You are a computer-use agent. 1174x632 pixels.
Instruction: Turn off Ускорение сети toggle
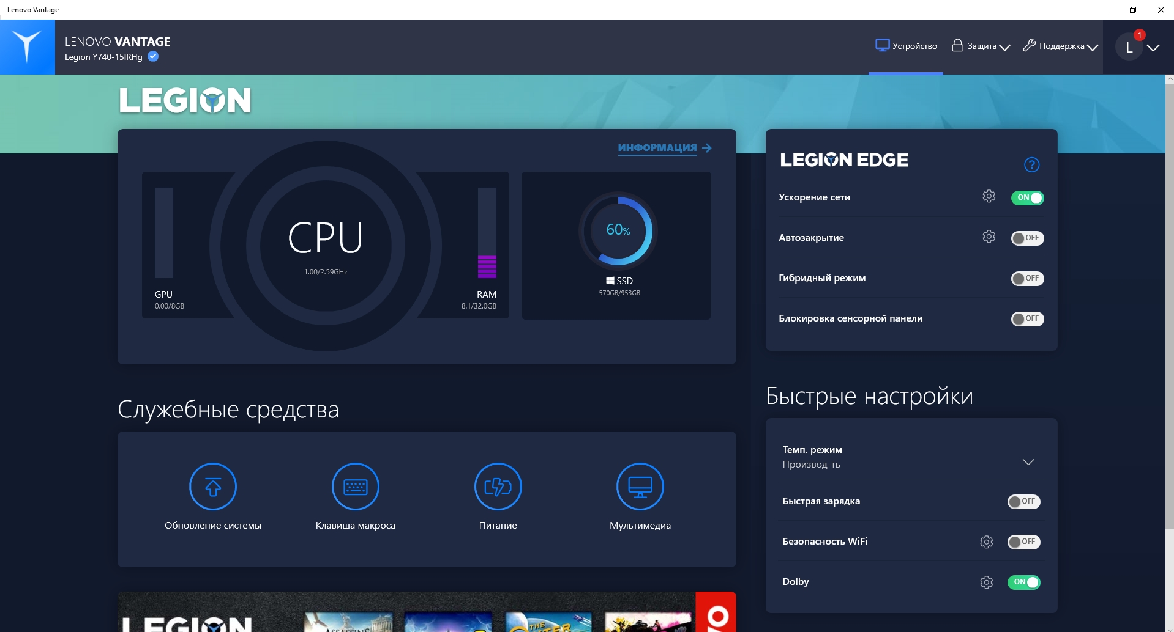pyautogui.click(x=1027, y=197)
